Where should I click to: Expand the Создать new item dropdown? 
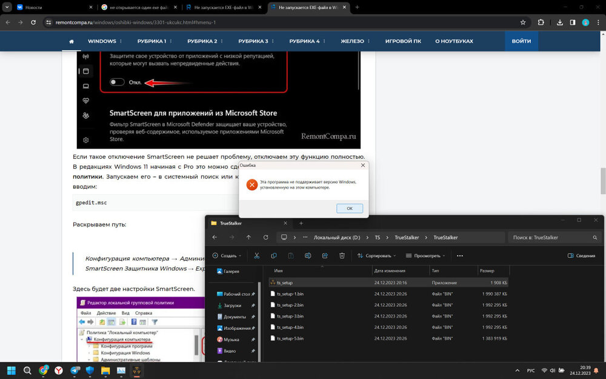click(x=227, y=256)
